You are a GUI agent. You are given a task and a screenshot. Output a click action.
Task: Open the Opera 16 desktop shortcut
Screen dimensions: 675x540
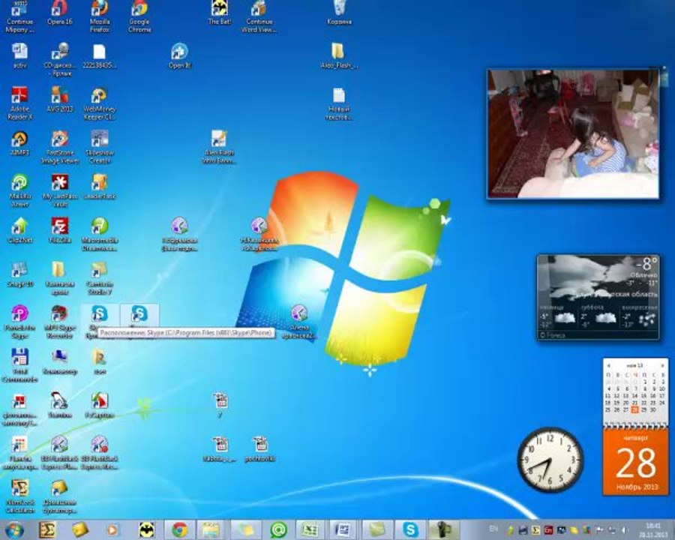pos(60,13)
